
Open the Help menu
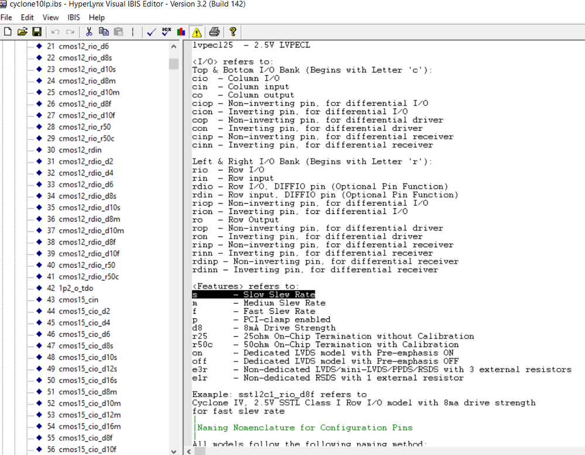[x=97, y=18]
